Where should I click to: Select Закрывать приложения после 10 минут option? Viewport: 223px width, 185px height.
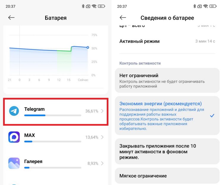(167, 151)
